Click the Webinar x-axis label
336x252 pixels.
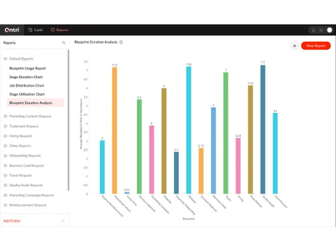[x=192, y=200]
